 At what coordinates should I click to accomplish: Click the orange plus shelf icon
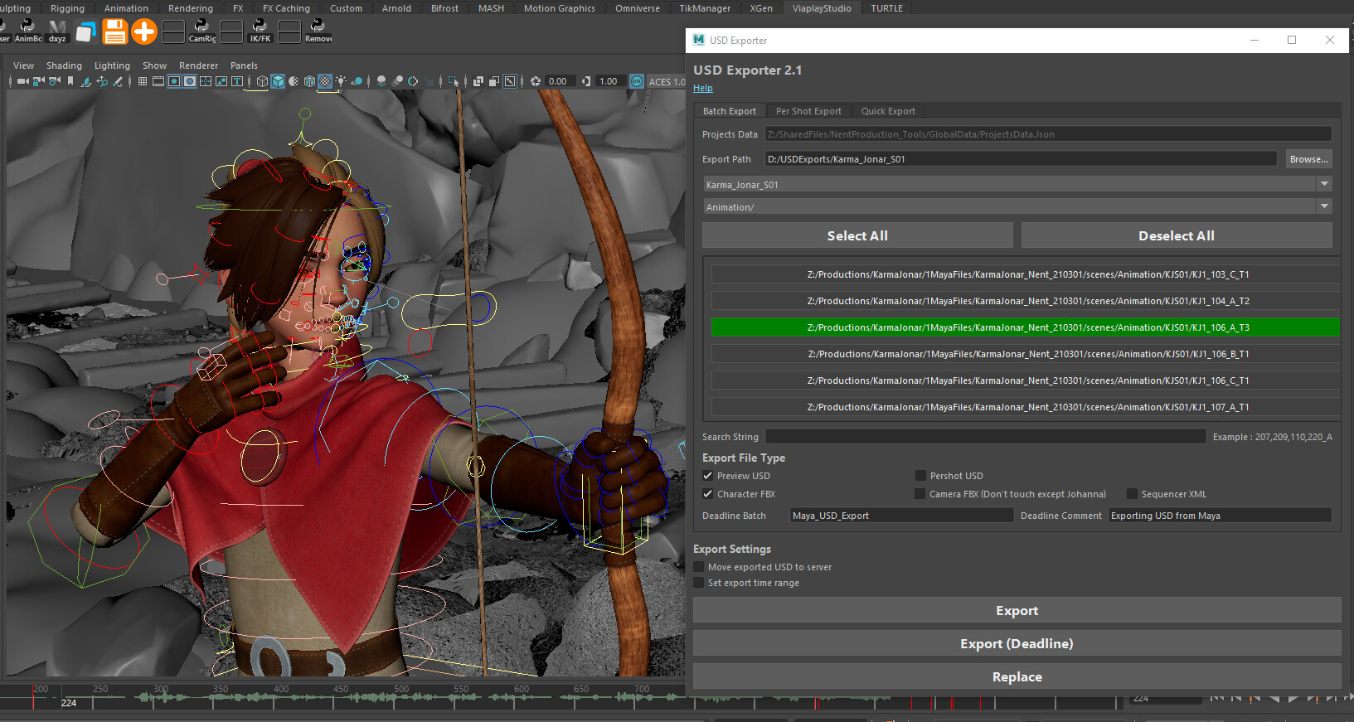click(144, 31)
